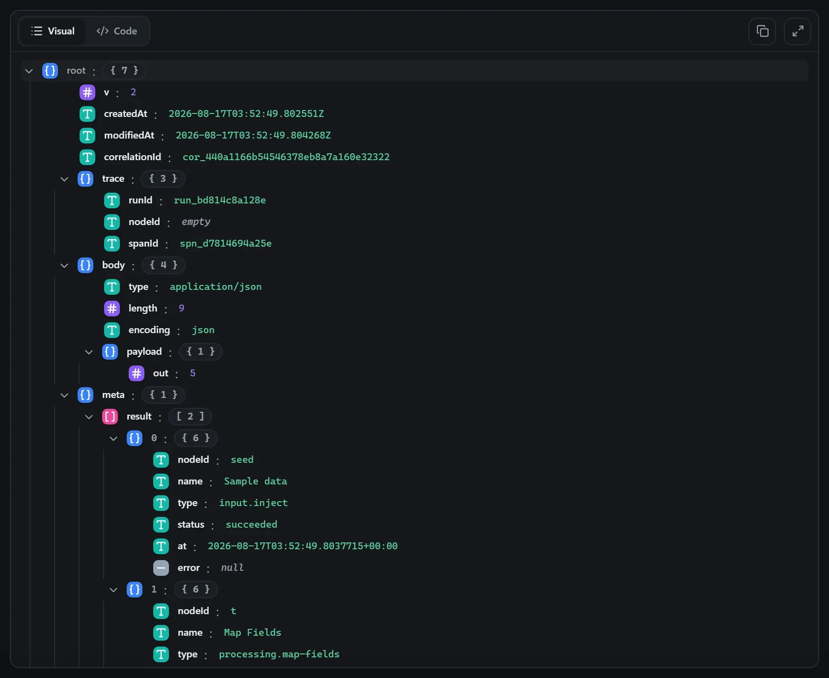Collapse the body object chevron
829x678 pixels.
pos(64,265)
